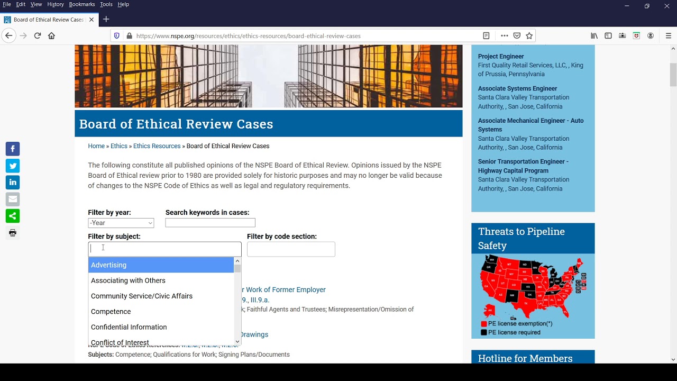
Task: Select the Competence subject option
Action: tap(161, 312)
